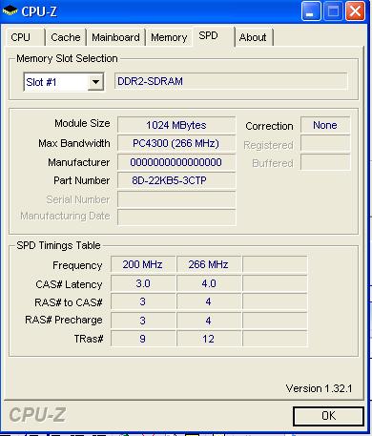Click the 266 MHz frequency cell
372x436 pixels.
click(209, 264)
